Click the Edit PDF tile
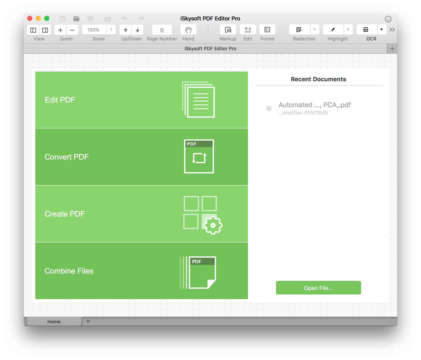This screenshot has height=360, width=421. [x=142, y=100]
